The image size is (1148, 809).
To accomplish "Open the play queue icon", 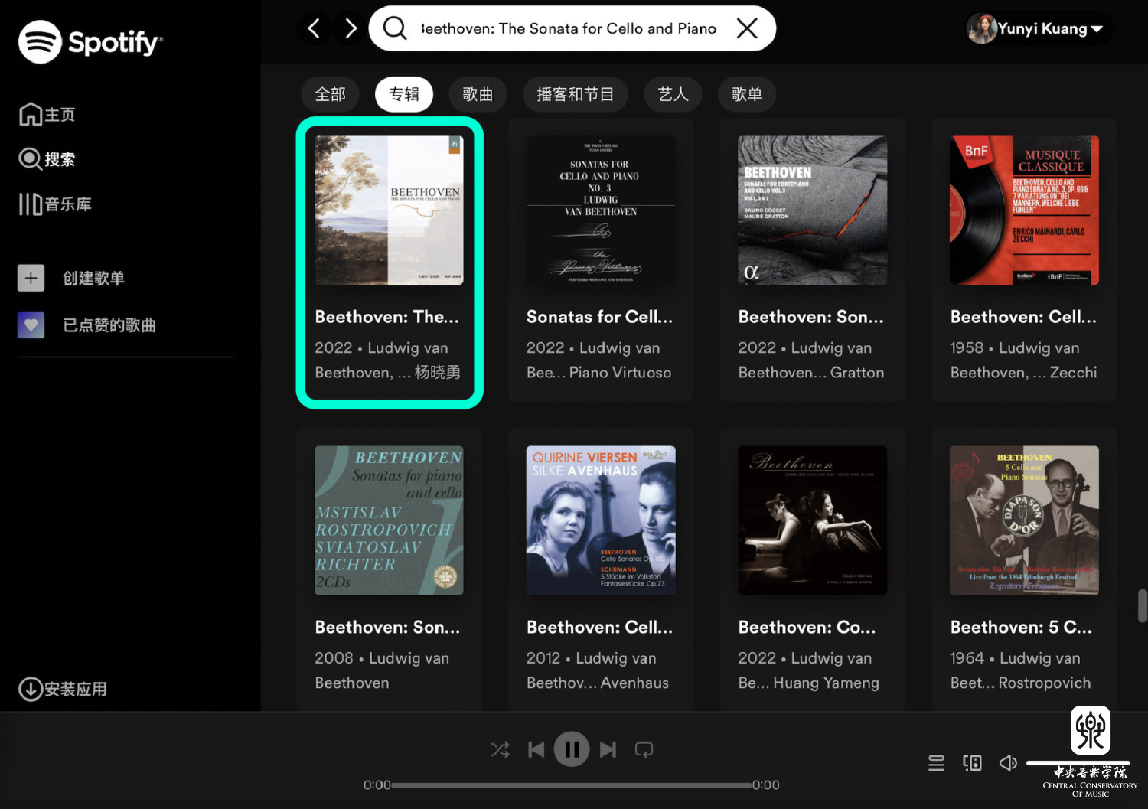I will [x=936, y=763].
